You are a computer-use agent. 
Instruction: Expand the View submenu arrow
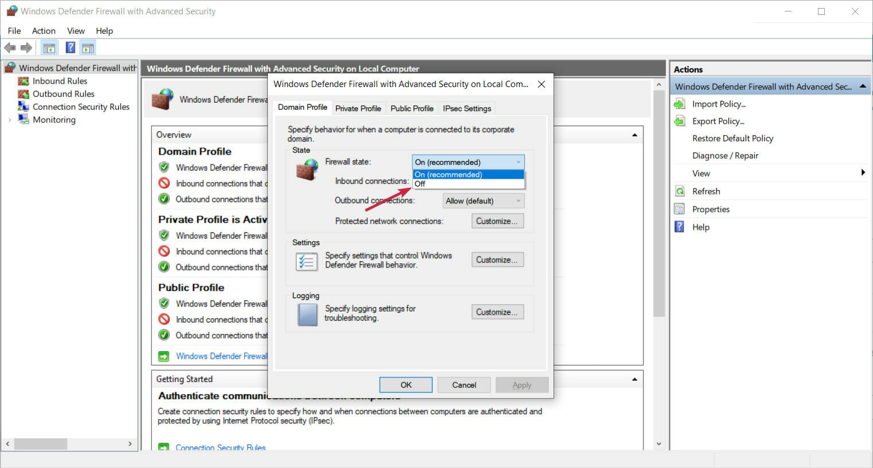coord(863,173)
